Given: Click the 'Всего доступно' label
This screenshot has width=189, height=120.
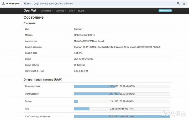Looking at the screenshot, I should point(33,86).
